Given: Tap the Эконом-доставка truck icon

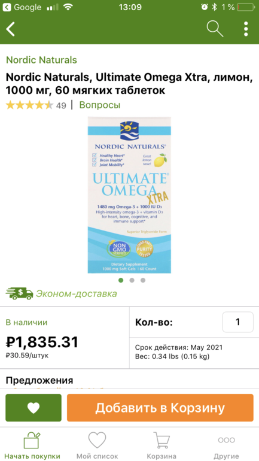Looking at the screenshot, I should pos(19,293).
